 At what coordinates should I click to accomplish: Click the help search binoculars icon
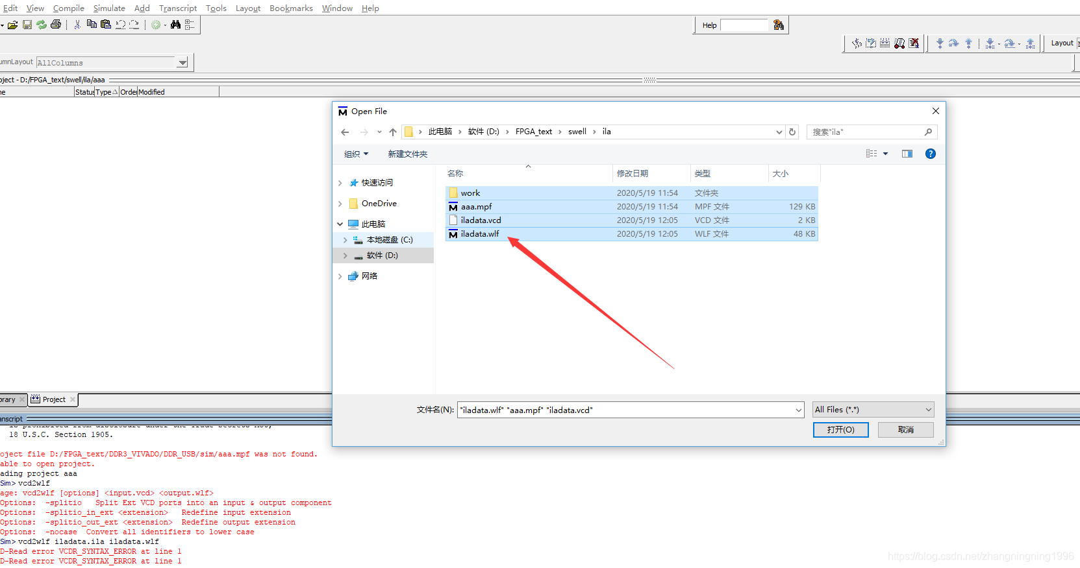point(779,25)
